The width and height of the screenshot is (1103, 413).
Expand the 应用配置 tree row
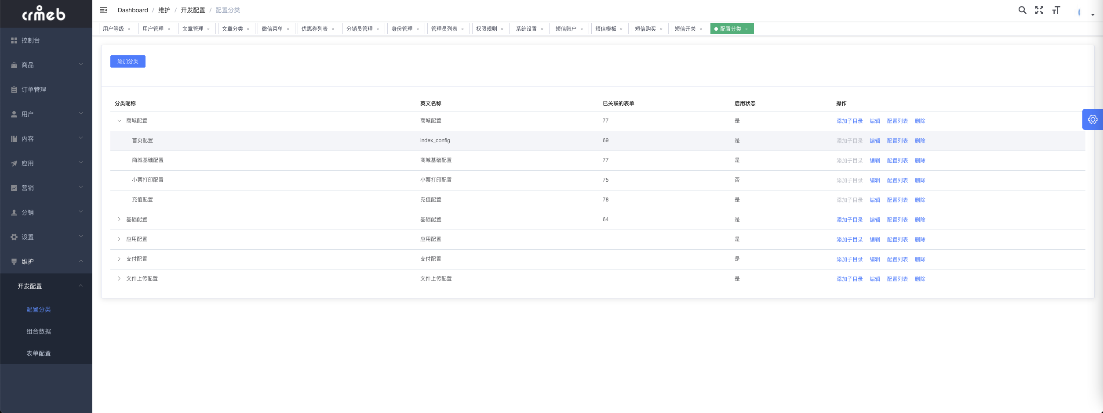[x=119, y=239]
